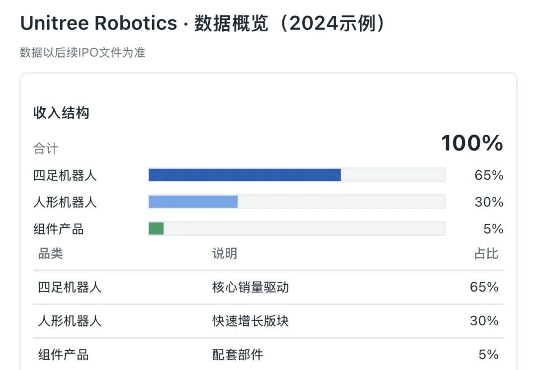The width and height of the screenshot is (537, 370).
Task: Click the 65% label beside the bar chart
Action: click(x=489, y=175)
